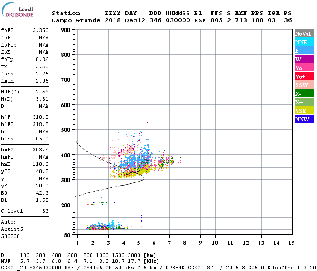Screen dimensions: 317x271
Task: Click the 10 MHz axis label
Action: point(215,243)
